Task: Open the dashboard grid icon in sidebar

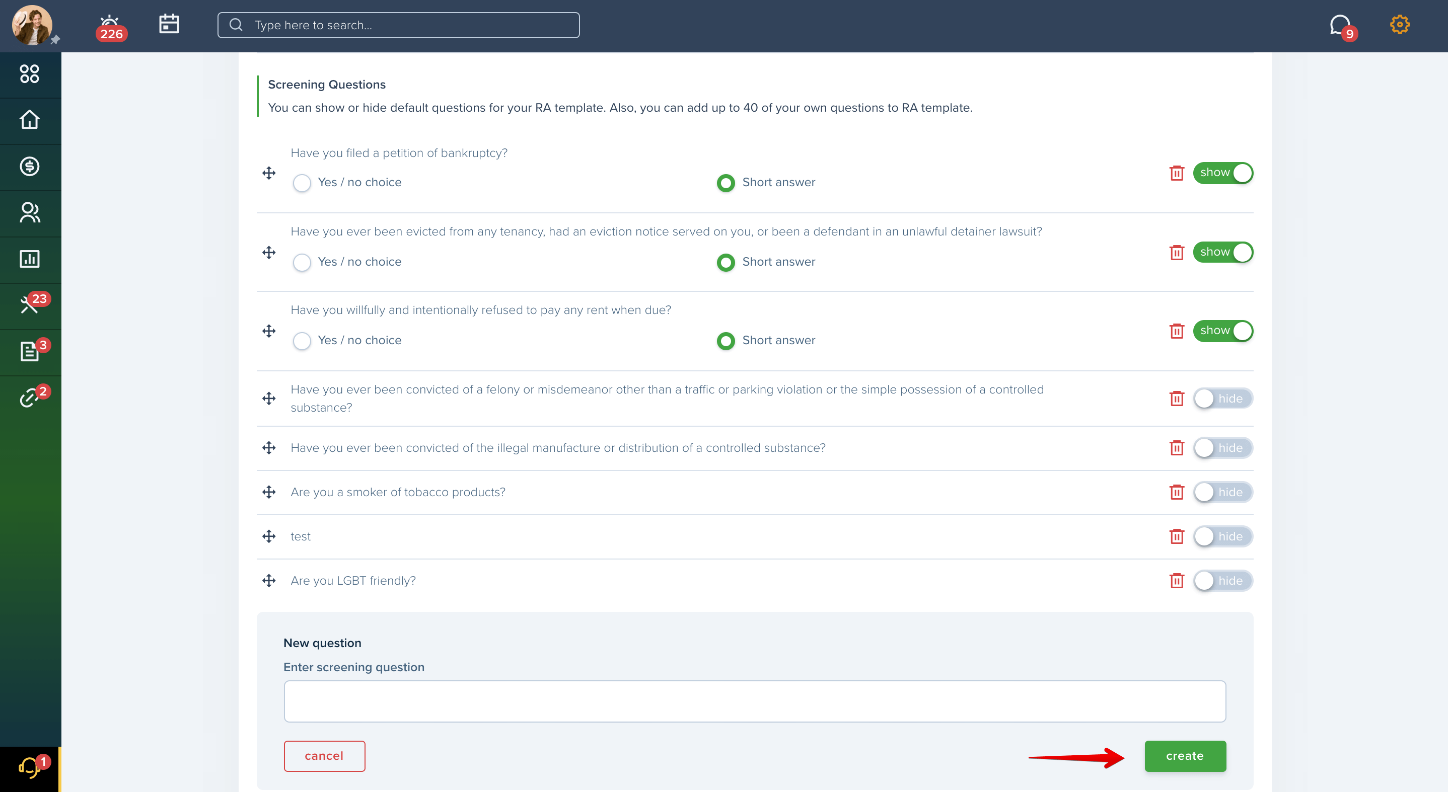Action: [x=29, y=73]
